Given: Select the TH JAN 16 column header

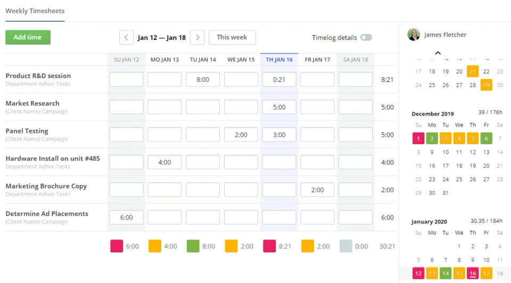Looking at the screenshot, I should pos(279,60).
